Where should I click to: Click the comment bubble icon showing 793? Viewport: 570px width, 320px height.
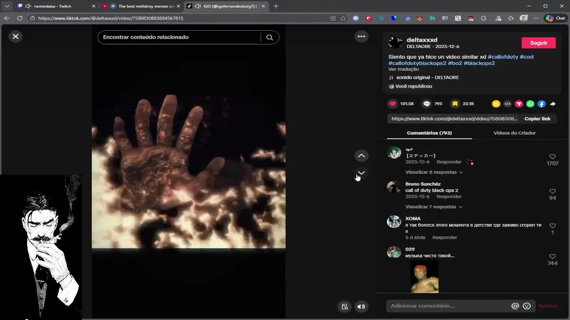click(x=427, y=104)
